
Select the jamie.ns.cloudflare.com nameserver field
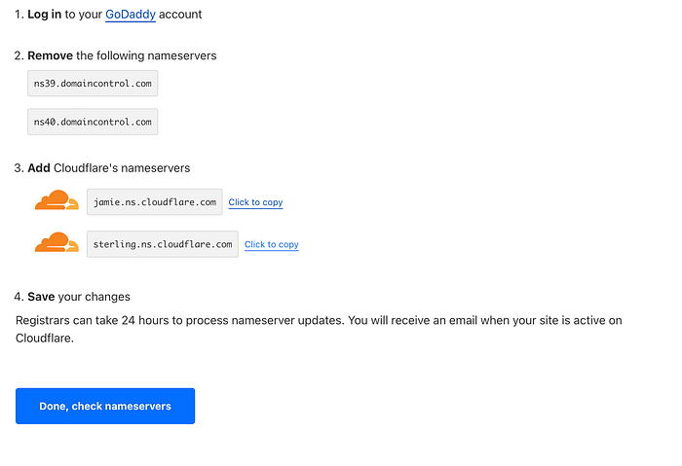[154, 202]
